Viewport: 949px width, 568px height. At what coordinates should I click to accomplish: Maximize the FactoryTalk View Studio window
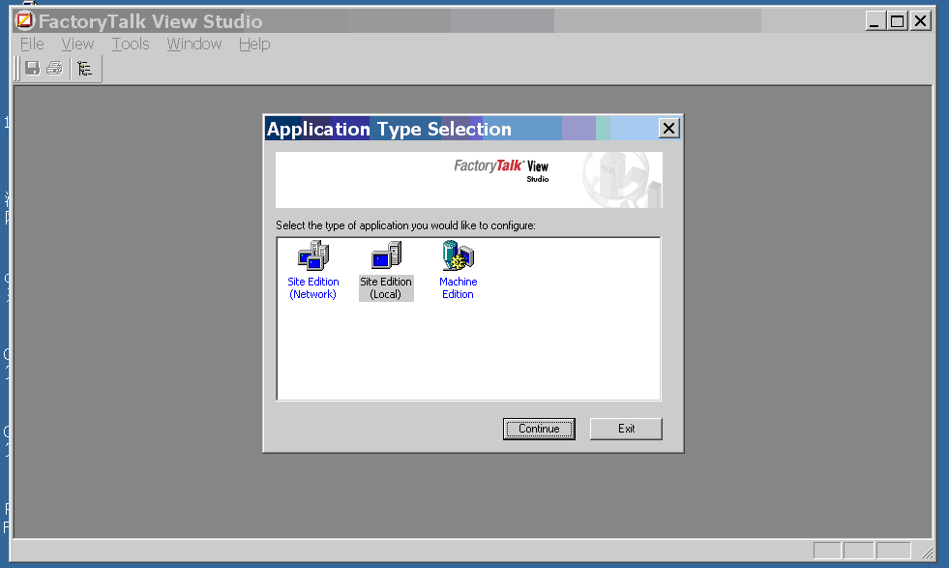pyautogui.click(x=897, y=21)
